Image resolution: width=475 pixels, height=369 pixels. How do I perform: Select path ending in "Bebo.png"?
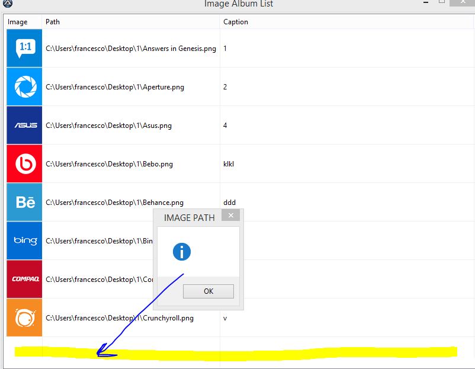point(109,164)
